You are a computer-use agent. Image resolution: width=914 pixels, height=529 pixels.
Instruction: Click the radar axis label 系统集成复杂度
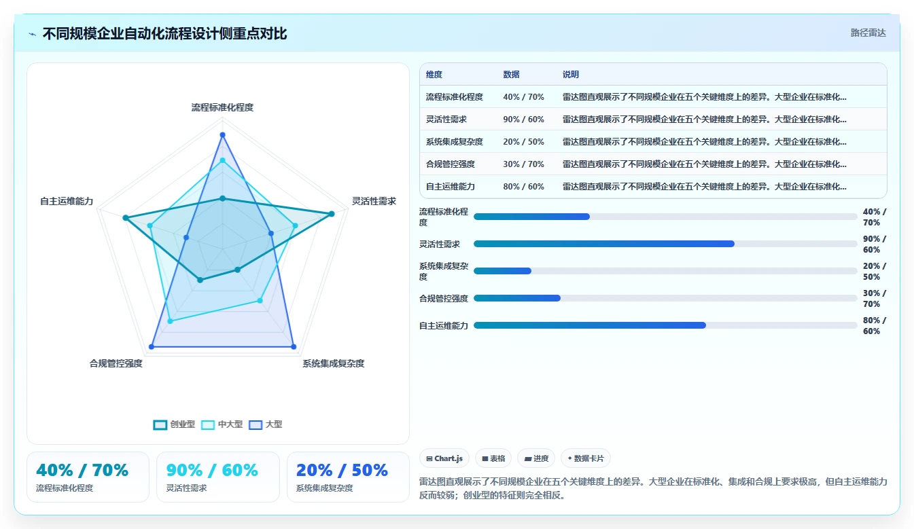(x=334, y=363)
